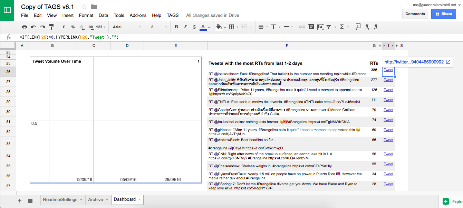Increase decimal places
Screen dimensions: 463x208
(x=90, y=27)
